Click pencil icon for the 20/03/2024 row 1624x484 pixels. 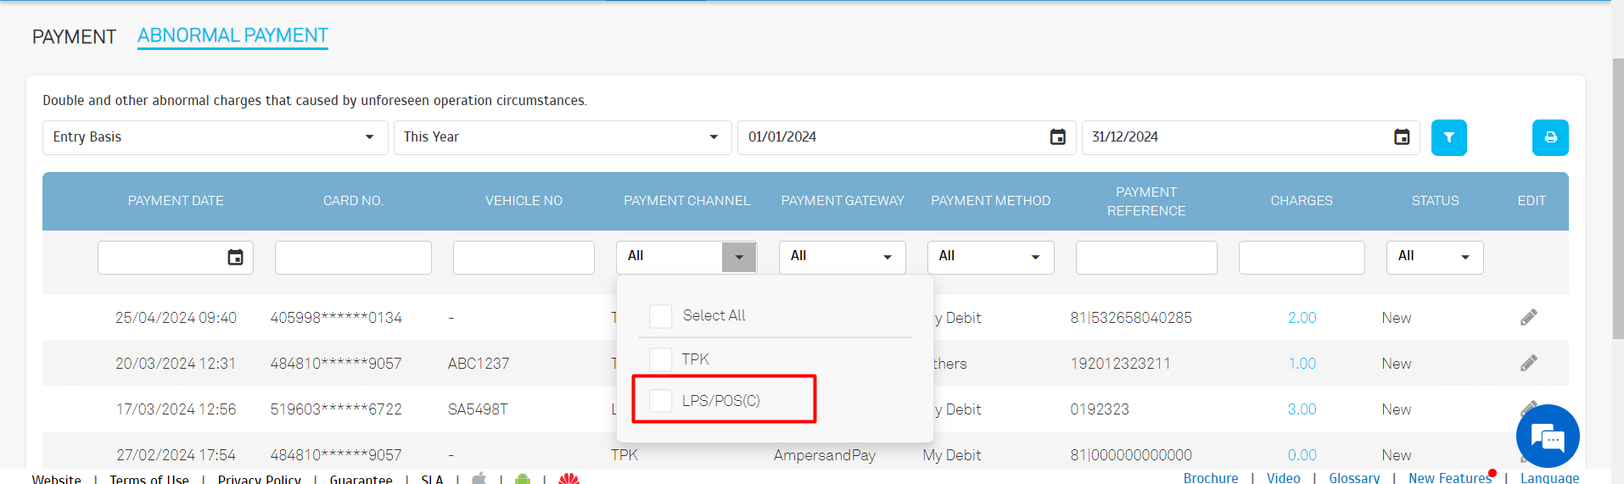click(x=1528, y=364)
